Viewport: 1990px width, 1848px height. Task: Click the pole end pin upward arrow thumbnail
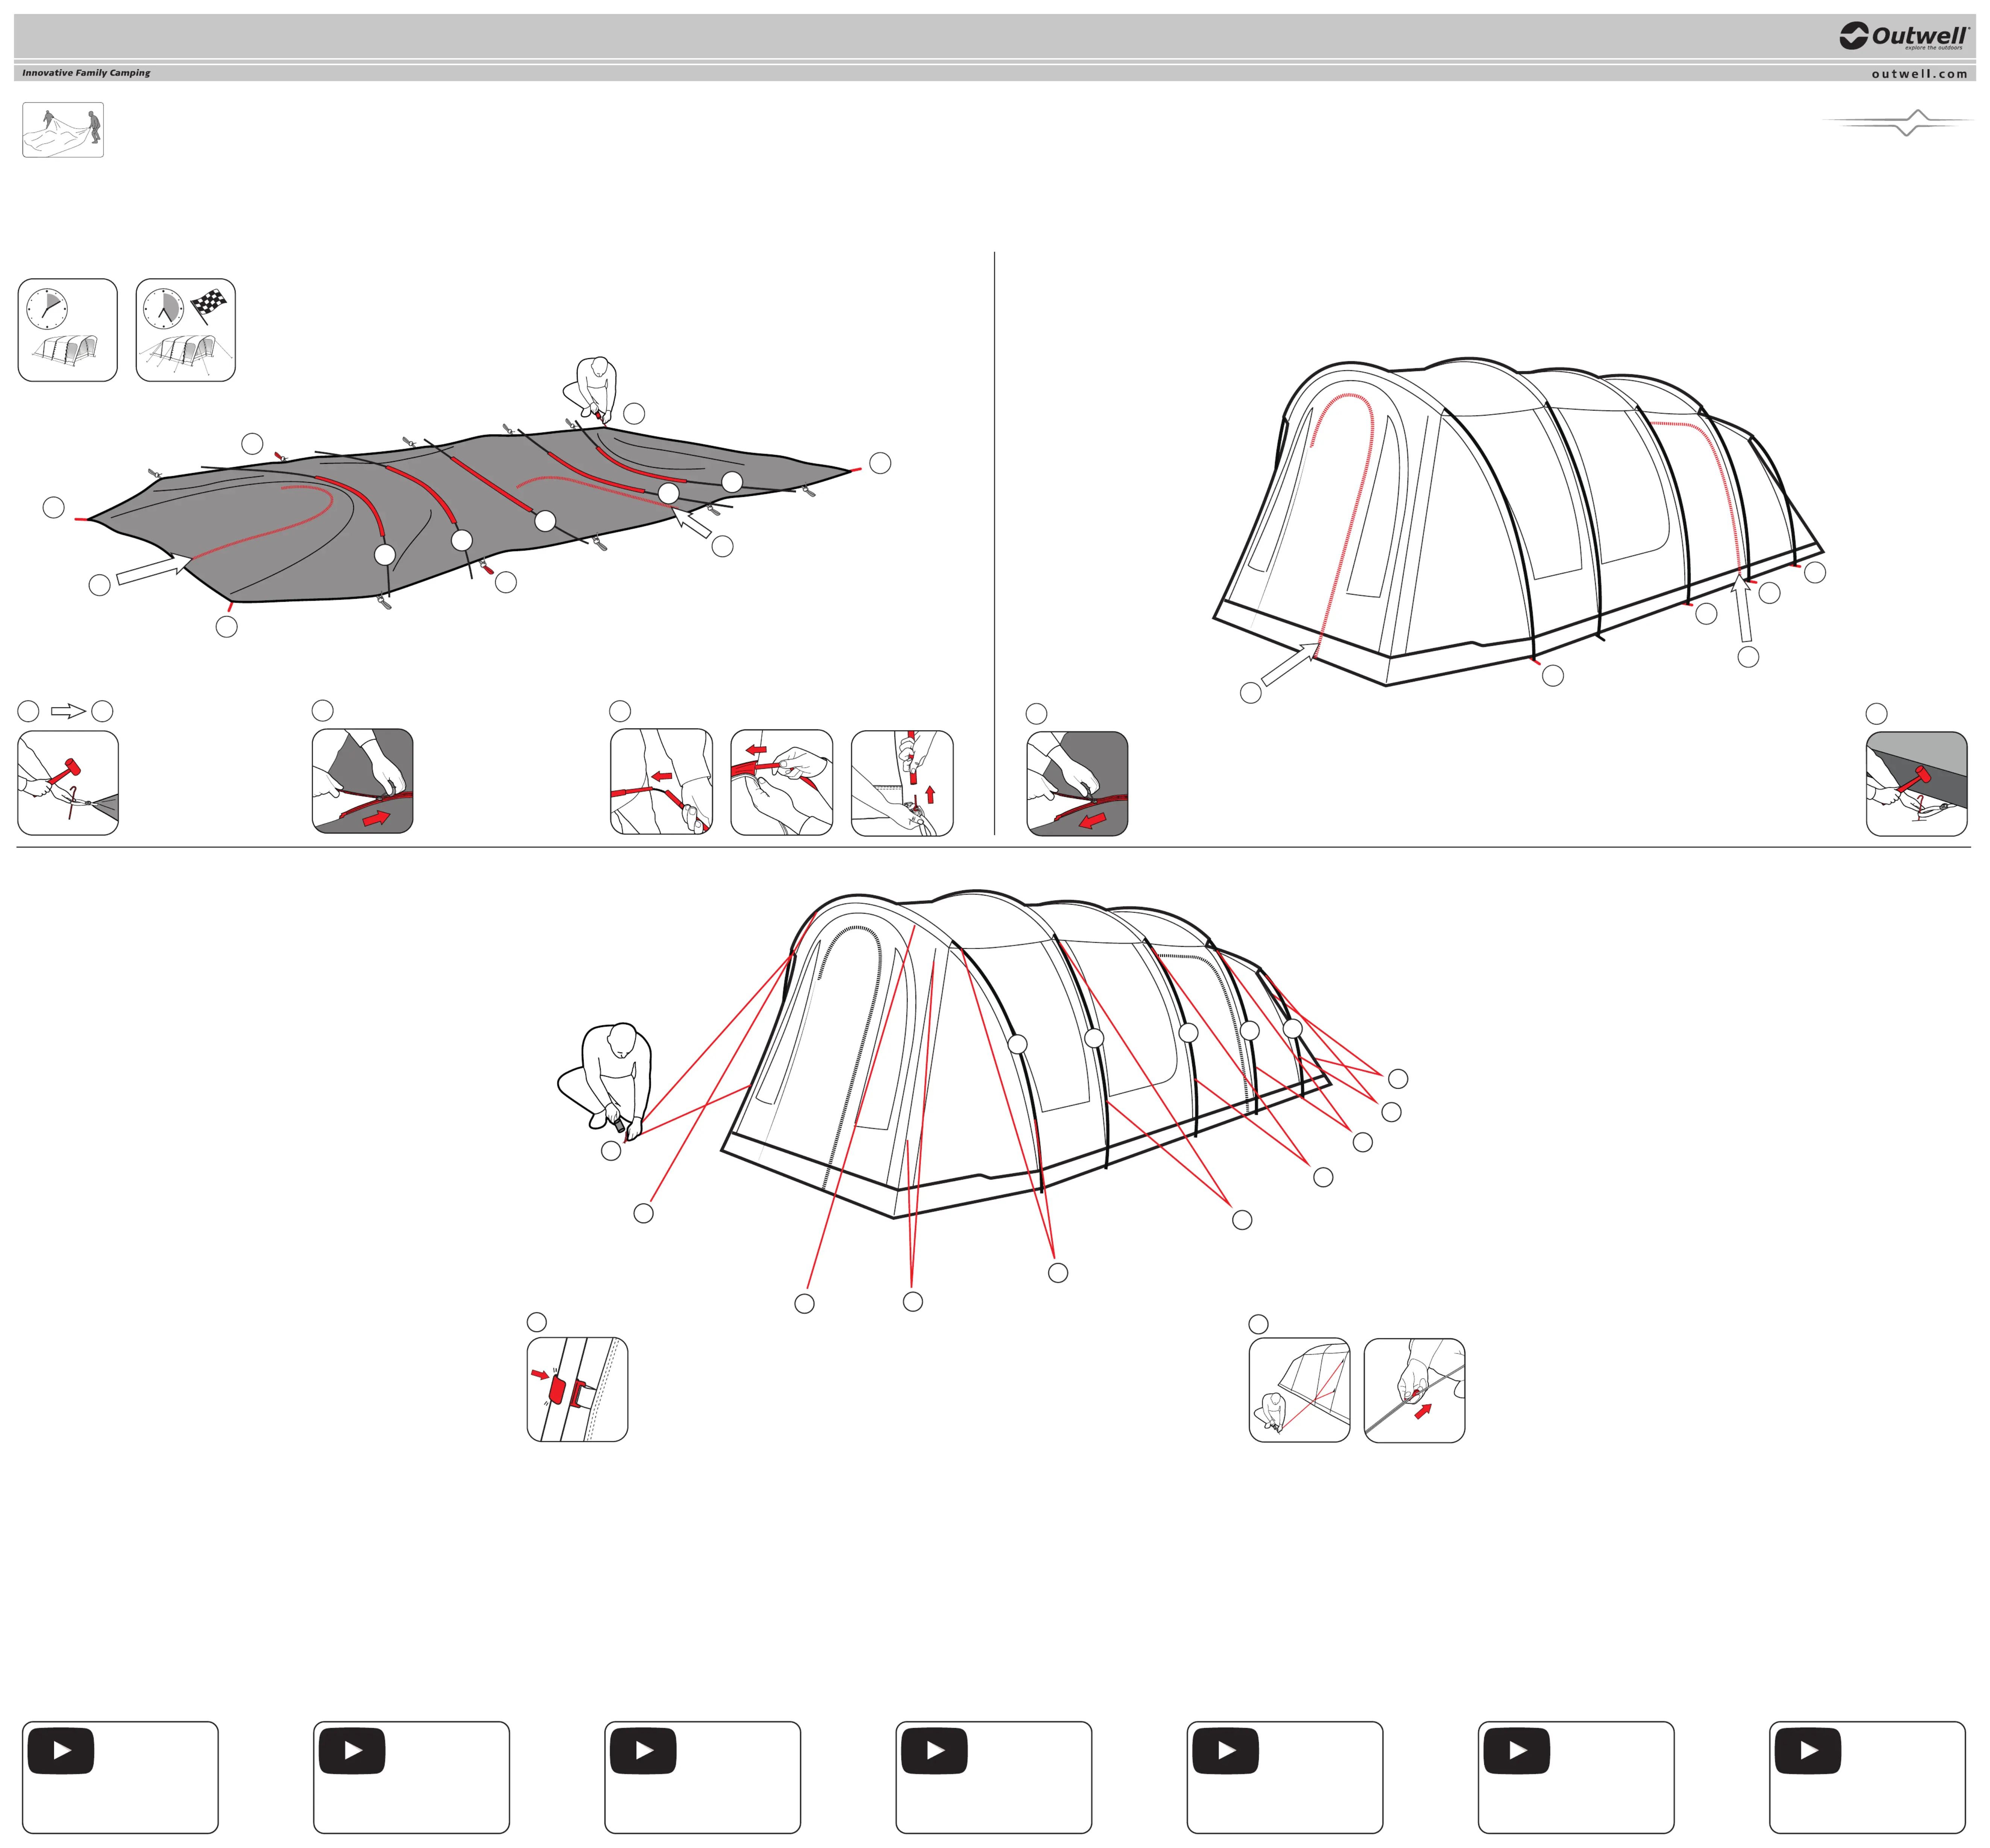point(902,783)
